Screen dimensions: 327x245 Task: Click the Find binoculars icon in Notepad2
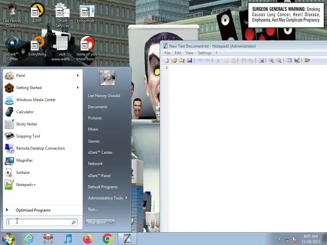(243, 60)
